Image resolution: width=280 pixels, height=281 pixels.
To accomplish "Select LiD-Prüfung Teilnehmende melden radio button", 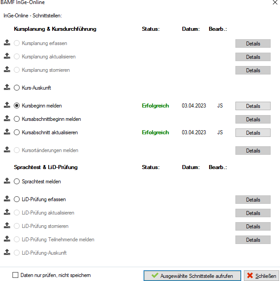I will 16,240.
